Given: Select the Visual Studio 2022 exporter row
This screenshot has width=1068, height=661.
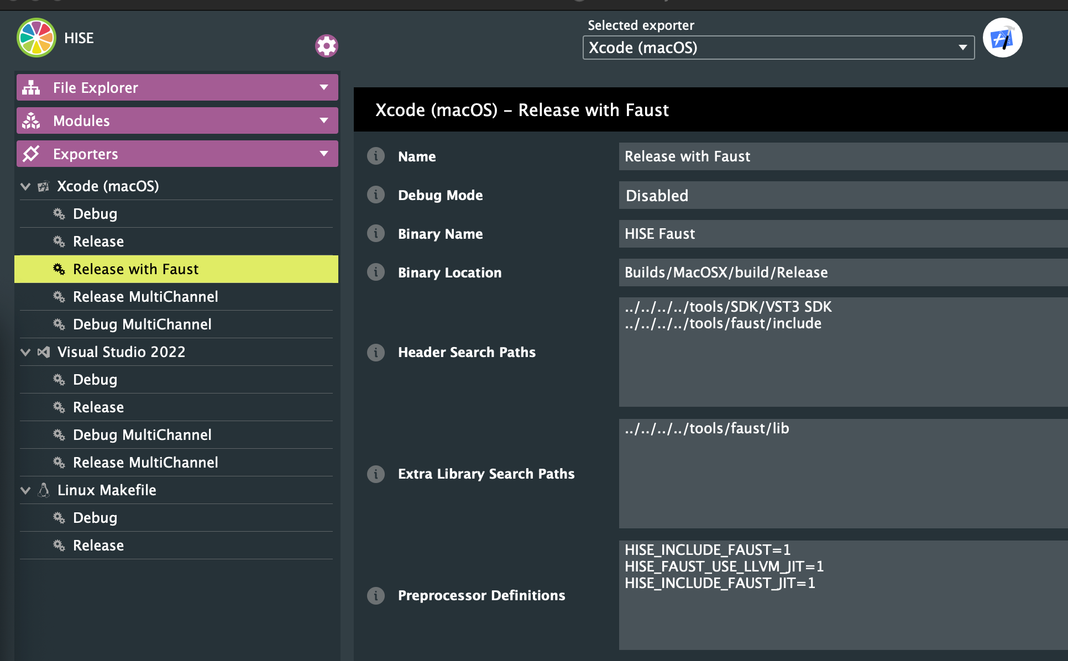Looking at the screenshot, I should pos(176,352).
